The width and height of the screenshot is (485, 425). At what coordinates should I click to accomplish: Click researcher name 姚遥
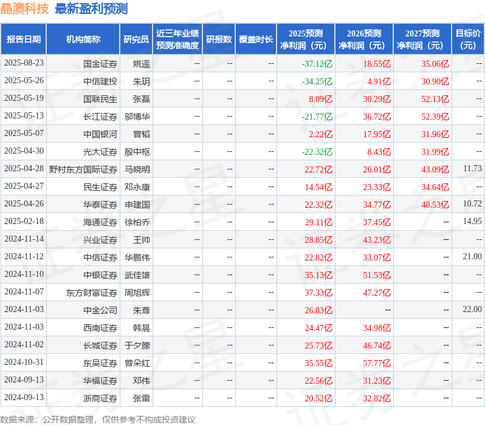pyautogui.click(x=142, y=64)
